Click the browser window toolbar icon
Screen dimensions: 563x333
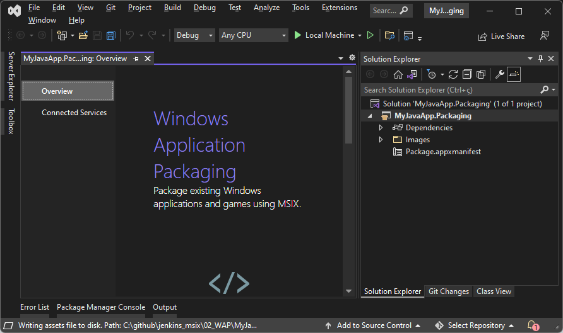(x=408, y=35)
